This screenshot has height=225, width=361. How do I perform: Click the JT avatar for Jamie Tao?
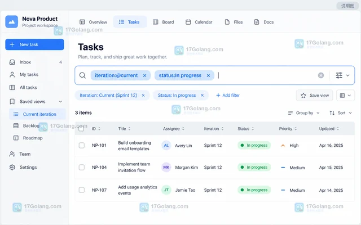click(x=166, y=190)
